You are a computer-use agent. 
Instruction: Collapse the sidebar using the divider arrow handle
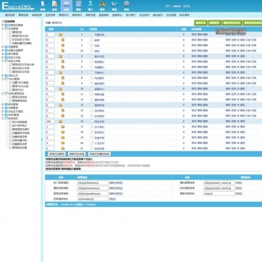point(42,140)
